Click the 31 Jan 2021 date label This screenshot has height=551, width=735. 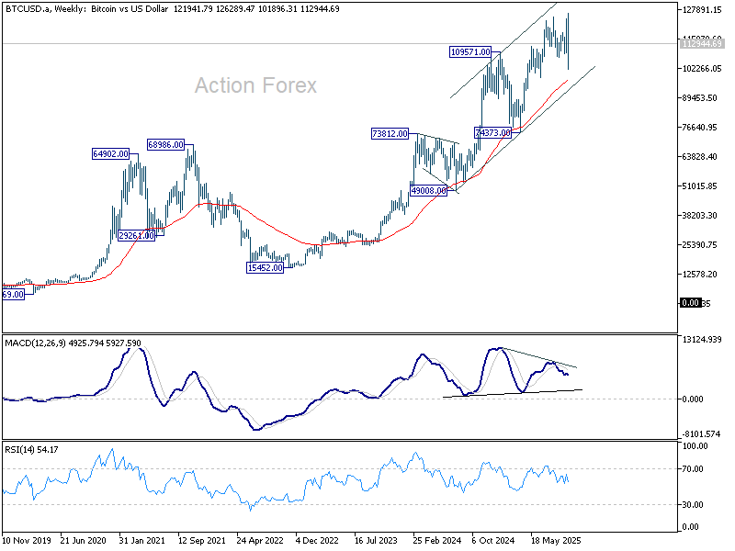(x=142, y=540)
